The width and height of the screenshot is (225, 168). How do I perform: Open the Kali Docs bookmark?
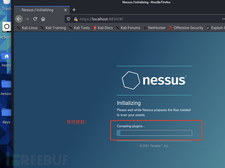[103, 28]
